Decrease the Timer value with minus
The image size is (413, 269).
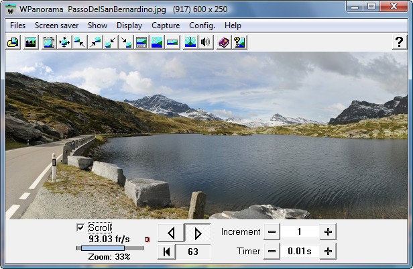(x=271, y=252)
